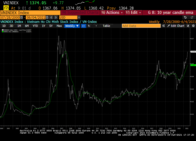Click the orange Weekly label near date range
Viewport: 196px width, 141px height.
coord(154,22)
